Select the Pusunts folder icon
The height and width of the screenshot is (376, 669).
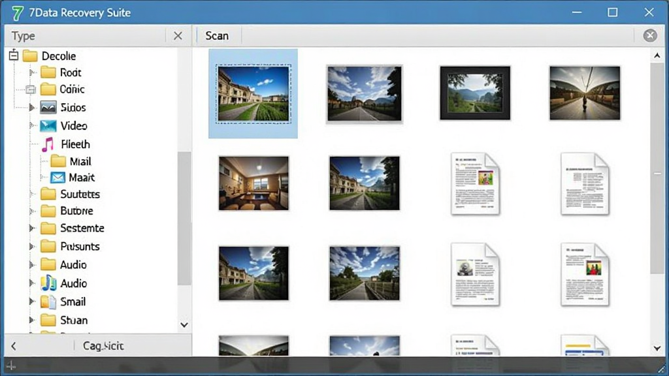pyautogui.click(x=48, y=246)
